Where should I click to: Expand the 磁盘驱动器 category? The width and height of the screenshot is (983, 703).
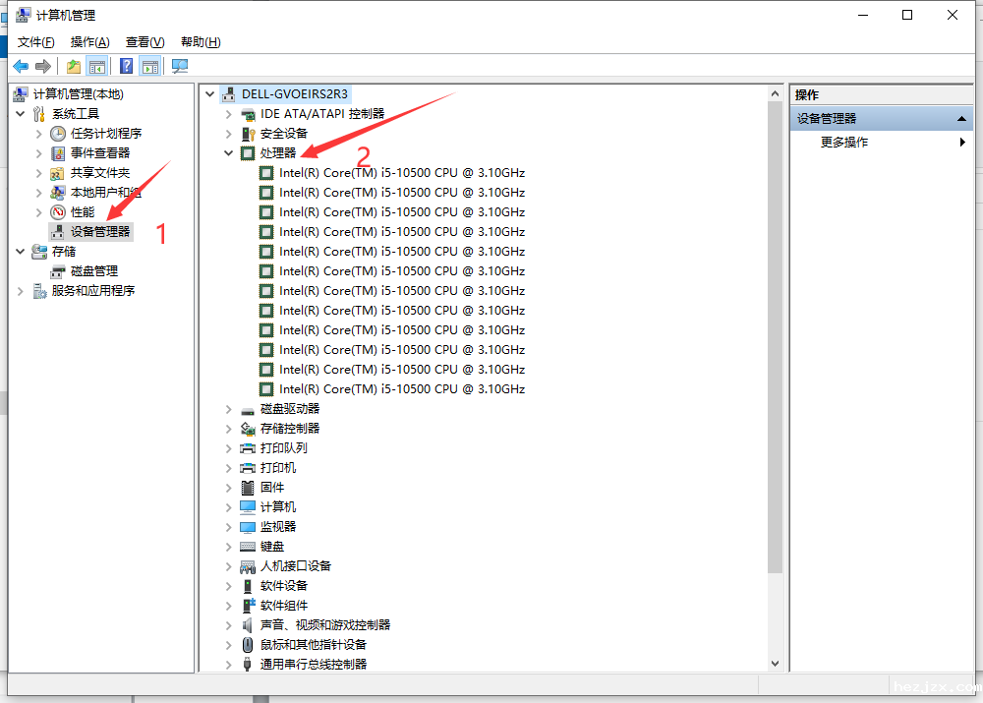(x=229, y=409)
